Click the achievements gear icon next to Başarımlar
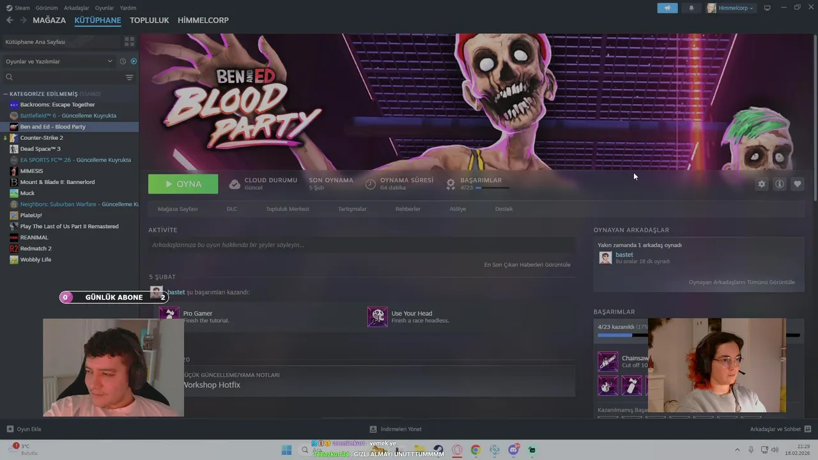Screen dimensions: 818x460 (x=451, y=184)
